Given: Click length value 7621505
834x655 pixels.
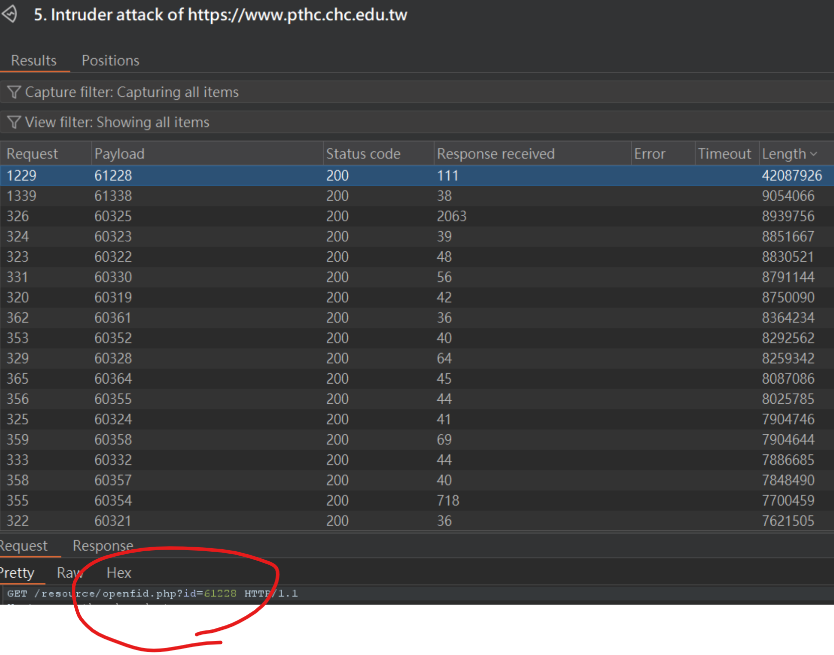Looking at the screenshot, I should pos(788,521).
